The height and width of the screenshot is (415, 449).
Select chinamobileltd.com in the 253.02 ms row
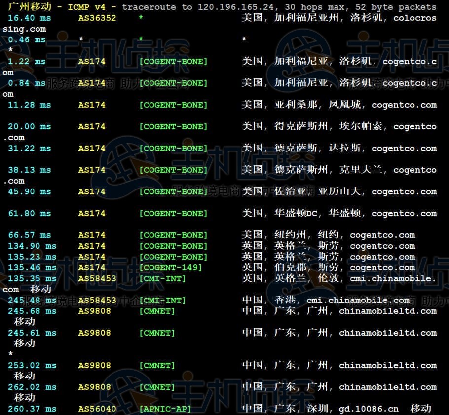pos(388,366)
